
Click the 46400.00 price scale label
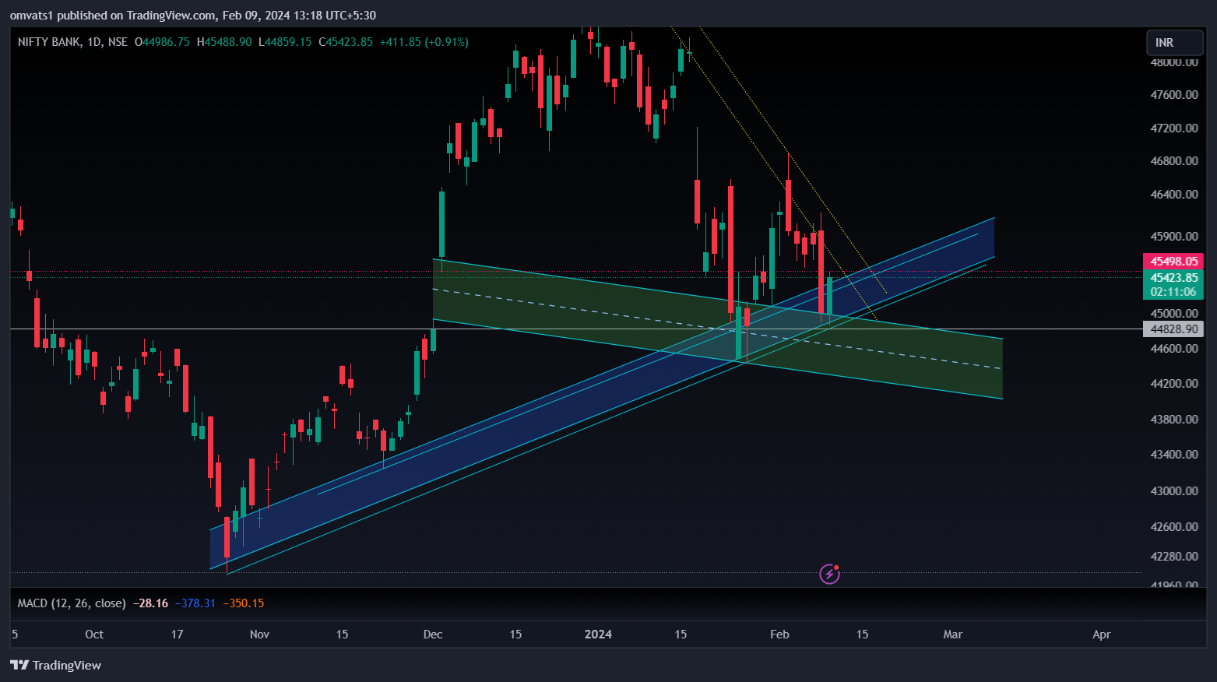click(x=1174, y=195)
